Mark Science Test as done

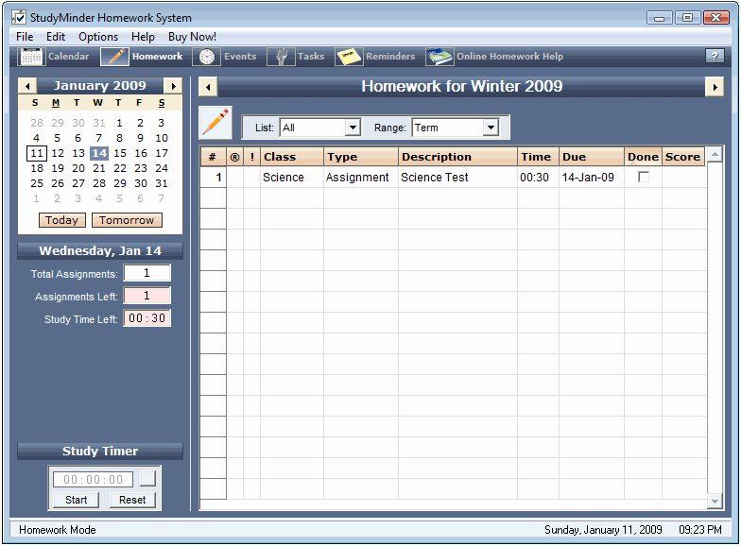(x=644, y=178)
